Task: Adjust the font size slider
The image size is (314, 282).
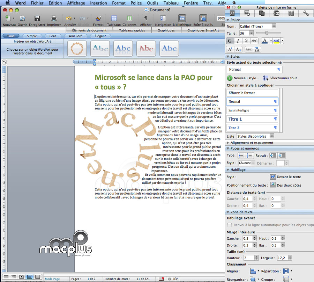Action: tap(266, 33)
